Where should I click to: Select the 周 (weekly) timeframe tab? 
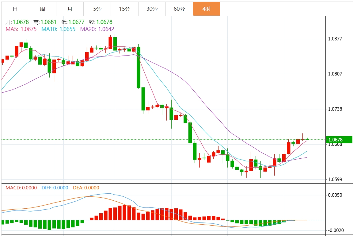click(42, 9)
